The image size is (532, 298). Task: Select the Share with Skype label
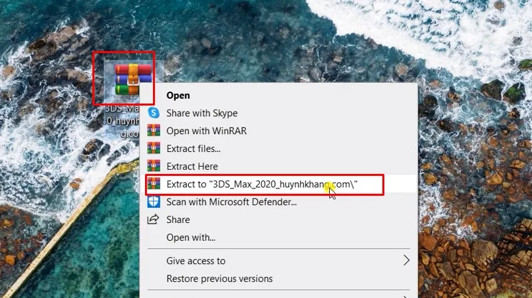click(201, 113)
